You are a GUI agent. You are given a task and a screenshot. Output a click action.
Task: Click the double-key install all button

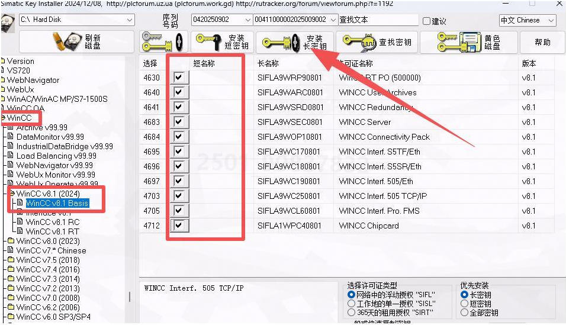click(x=163, y=42)
